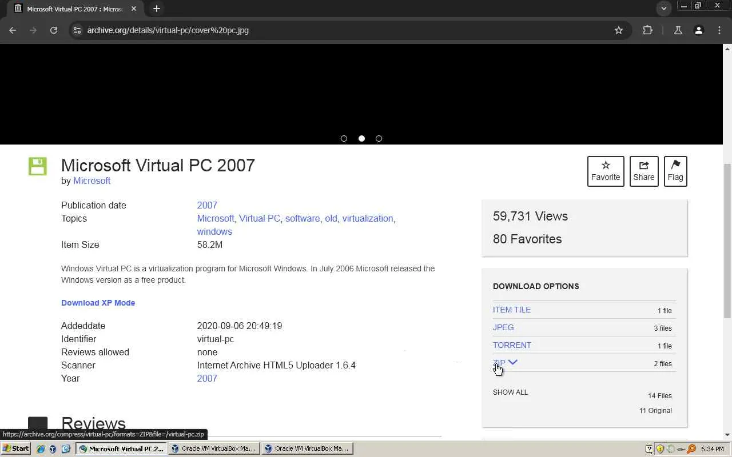The width and height of the screenshot is (732, 457).
Task: Open the Microsoft author link
Action: pyautogui.click(x=91, y=181)
